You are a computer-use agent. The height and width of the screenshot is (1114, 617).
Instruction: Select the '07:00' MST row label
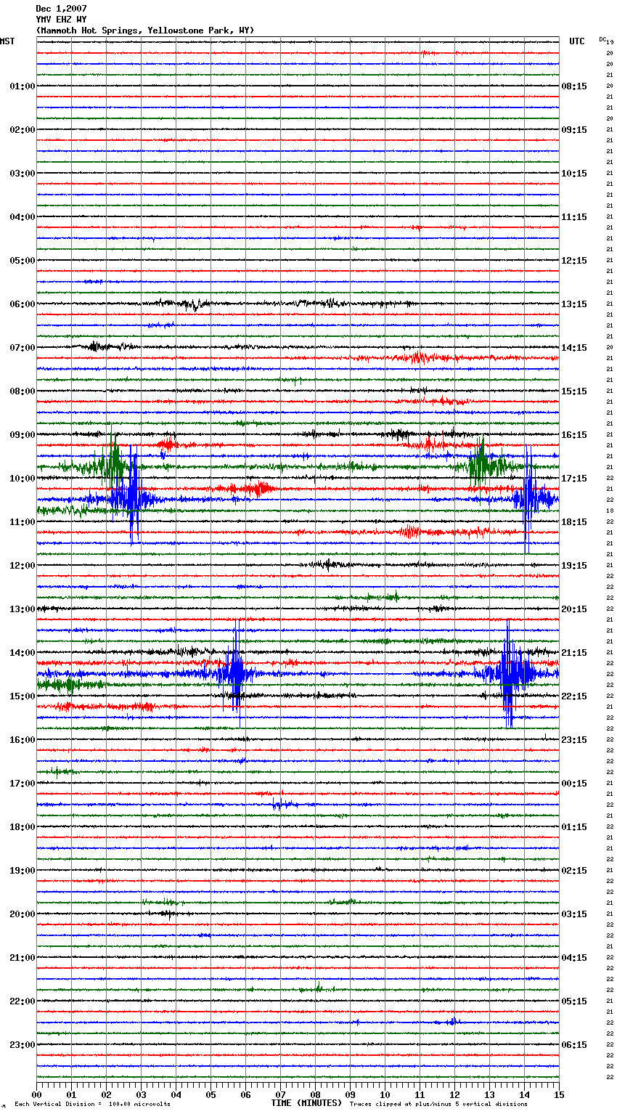[x=23, y=348]
